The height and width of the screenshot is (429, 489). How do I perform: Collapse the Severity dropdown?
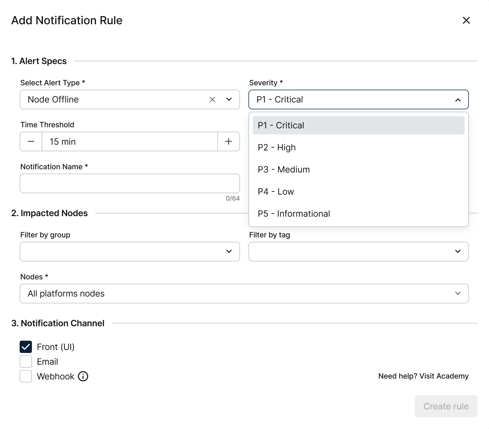(458, 100)
